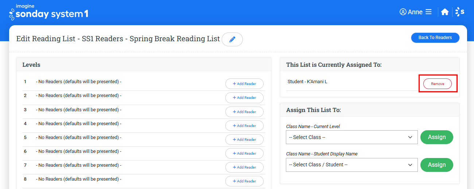Open the Select Class / Student dropdown
This screenshot has height=189, width=474.
point(351,165)
